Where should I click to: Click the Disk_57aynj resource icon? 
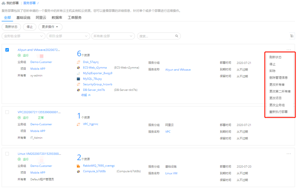78,62
